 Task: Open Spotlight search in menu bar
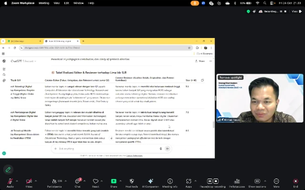coord(265,3)
